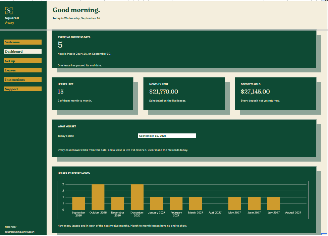The height and width of the screenshot is (236, 328).
Task: Select the November 2026 chart bar
Action: tap(118, 203)
